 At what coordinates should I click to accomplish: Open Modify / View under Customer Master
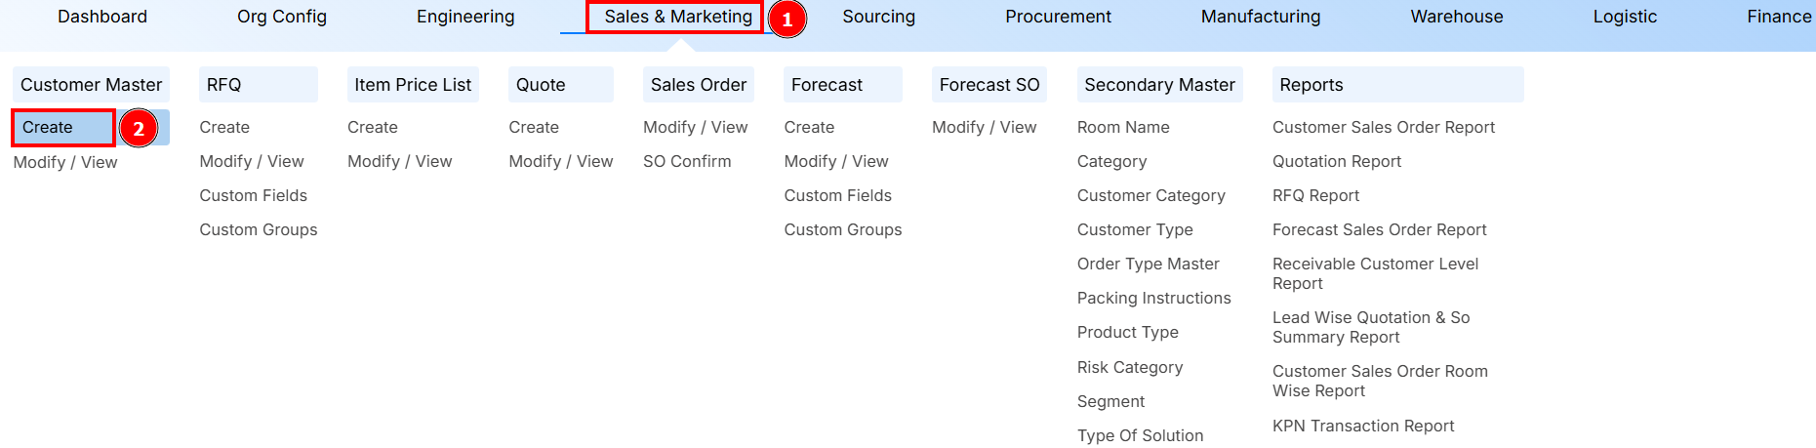click(65, 162)
